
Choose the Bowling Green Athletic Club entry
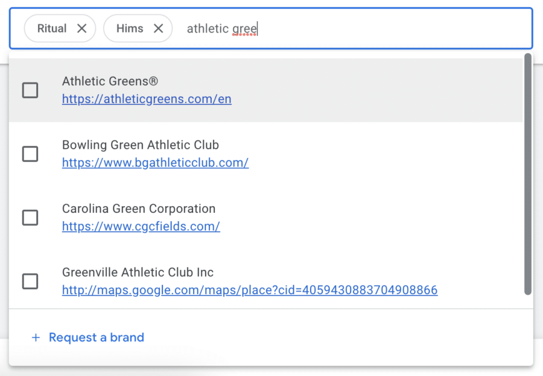click(x=266, y=154)
